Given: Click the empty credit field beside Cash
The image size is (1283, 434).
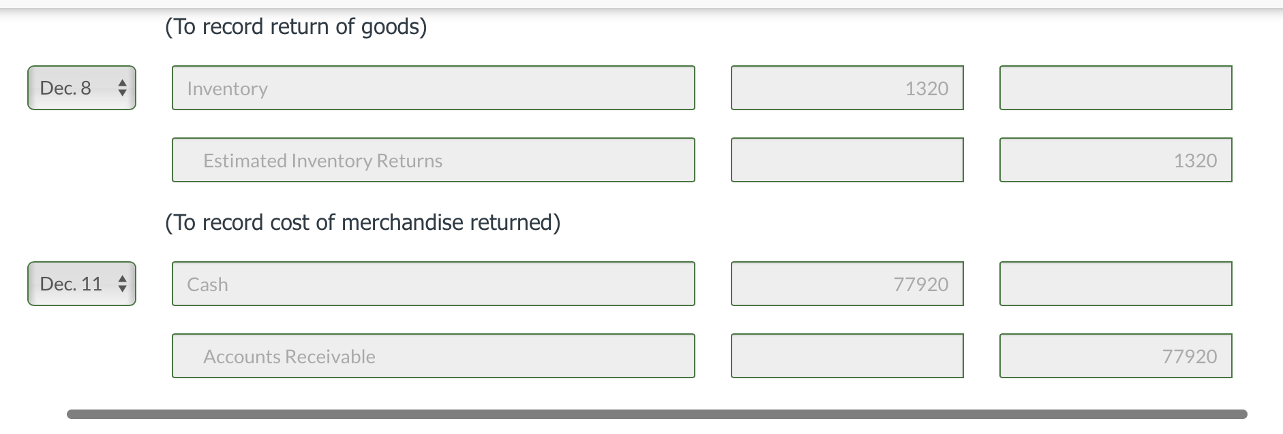Looking at the screenshot, I should coord(1115,283).
